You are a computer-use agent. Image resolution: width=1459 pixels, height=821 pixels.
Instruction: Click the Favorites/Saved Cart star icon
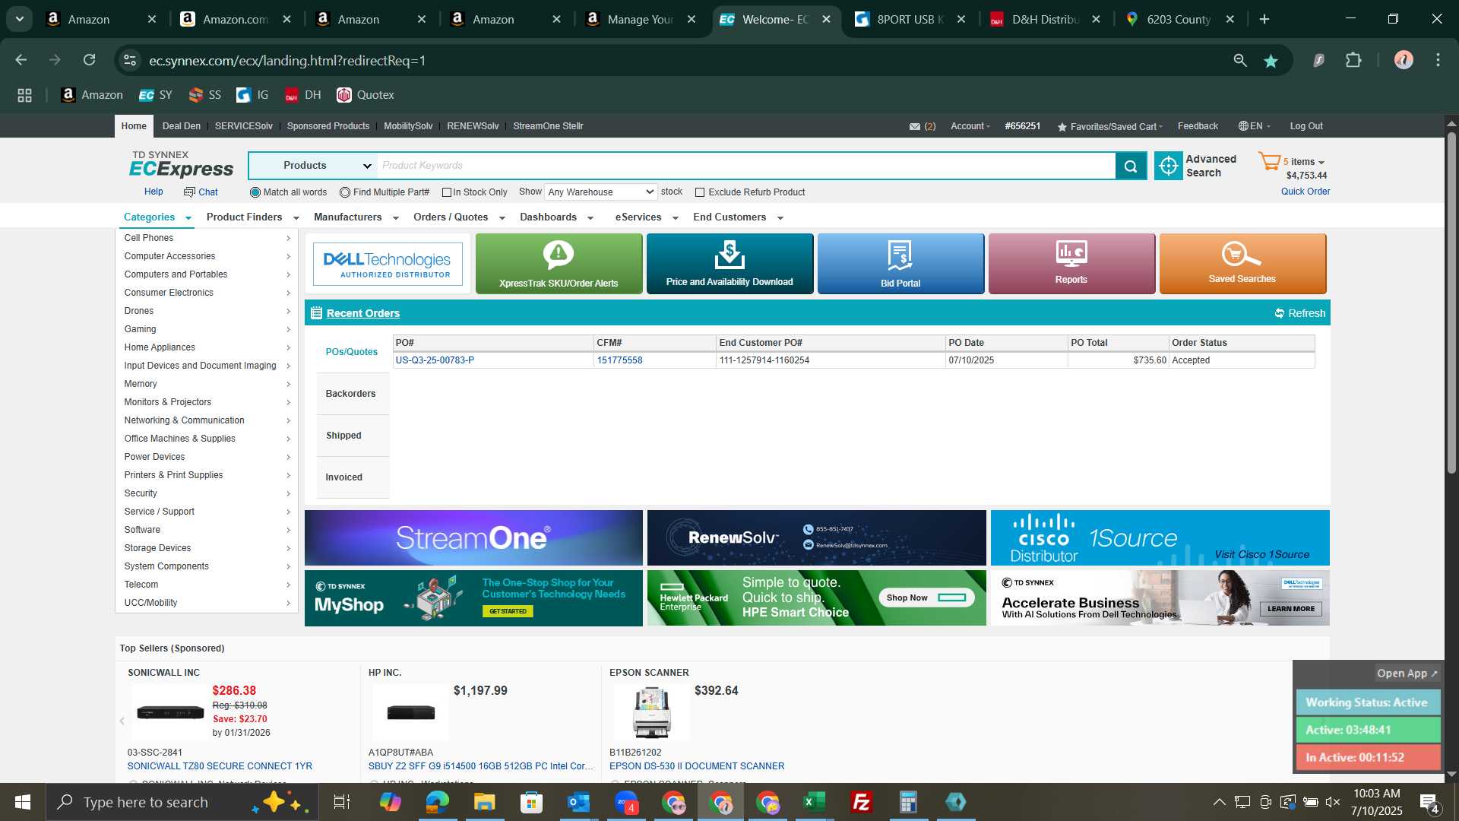(1062, 127)
